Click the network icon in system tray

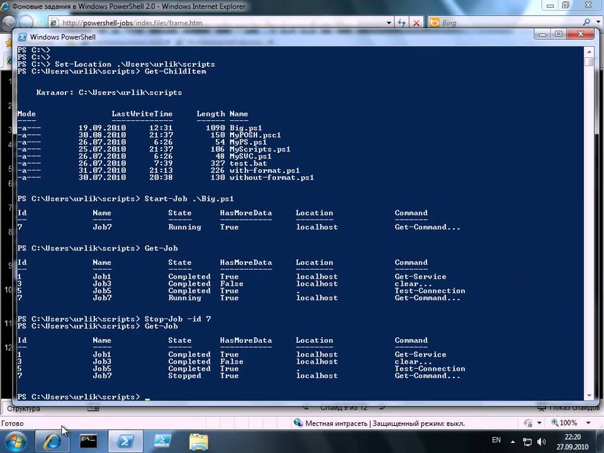[x=527, y=442]
